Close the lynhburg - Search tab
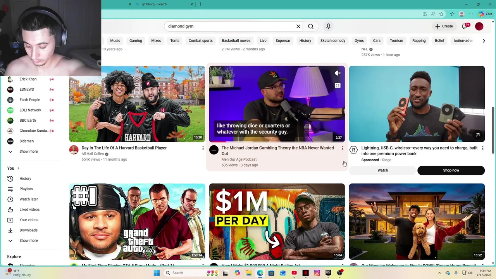 click(x=191, y=4)
